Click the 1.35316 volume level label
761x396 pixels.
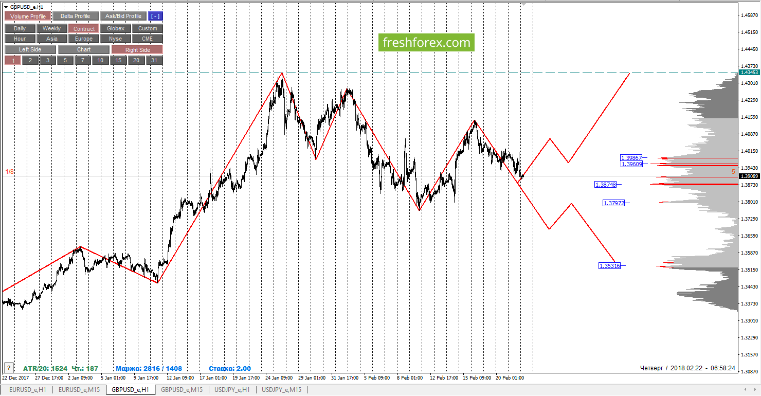tap(609, 266)
